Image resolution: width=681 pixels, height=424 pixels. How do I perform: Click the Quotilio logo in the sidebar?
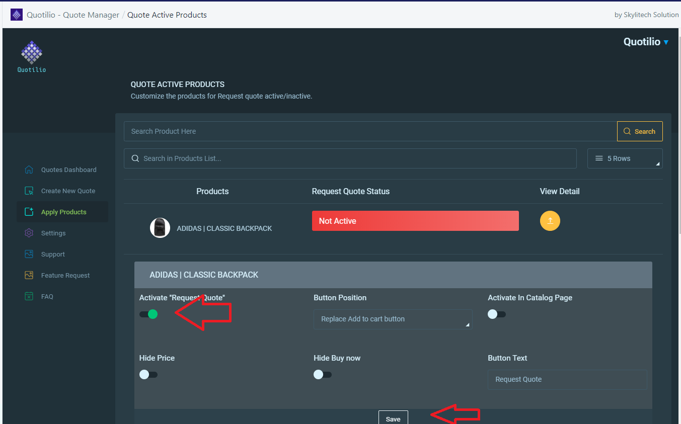point(32,56)
